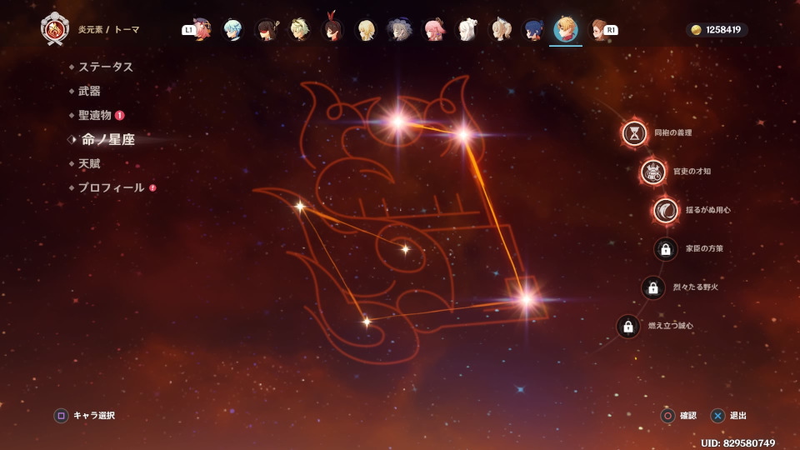Select the dark-haired avatar with red eye cover
The height and width of the screenshot is (450, 800).
click(x=267, y=30)
